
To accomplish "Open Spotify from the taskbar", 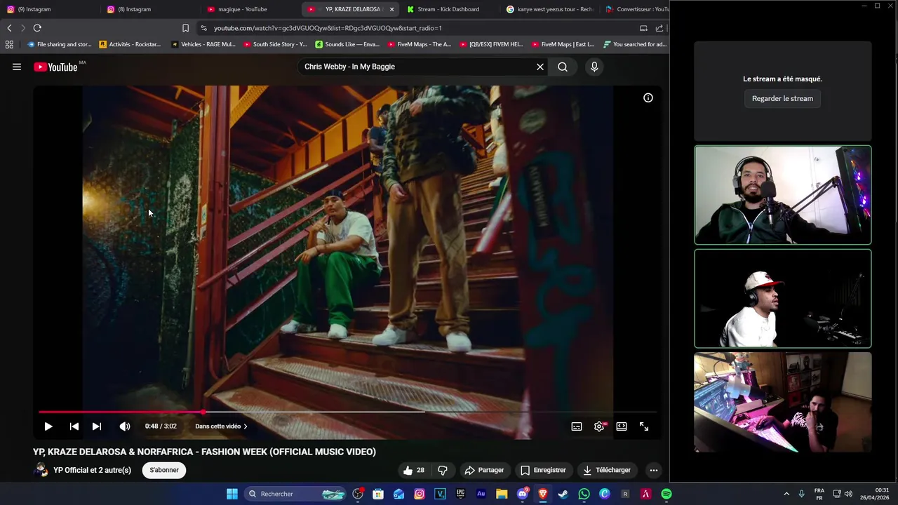I will [666, 494].
